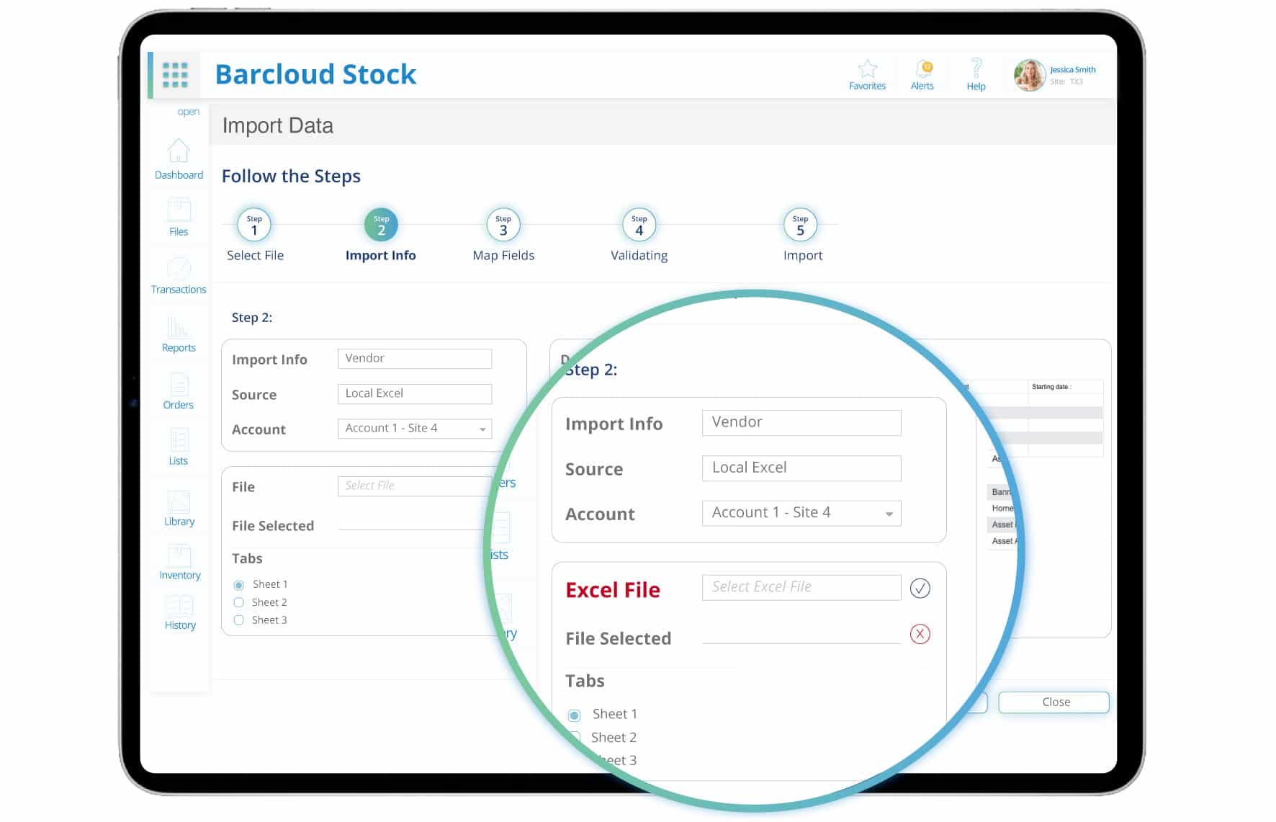Viewport: 1276px width, 822px height.
Task: Open the Account 1 - Site 4 dropdown
Action: [x=415, y=429]
